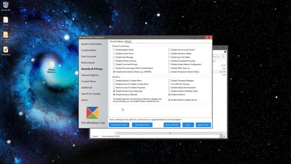Open the About section
Image resolution: width=291 pixels, height=164 pixels.
(84, 100)
